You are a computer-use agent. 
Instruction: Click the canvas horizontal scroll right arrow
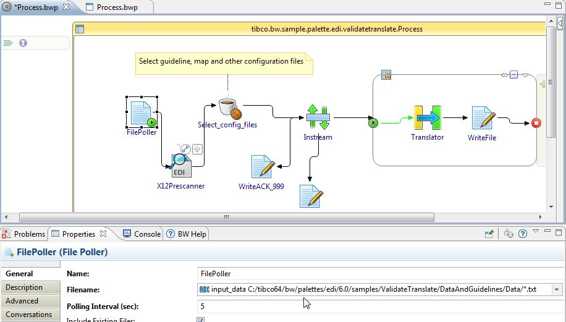[x=541, y=217]
